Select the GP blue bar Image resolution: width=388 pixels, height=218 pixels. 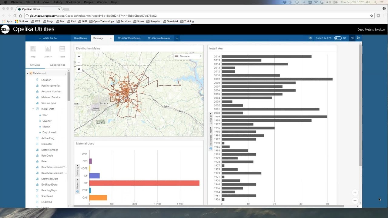click(x=94, y=176)
